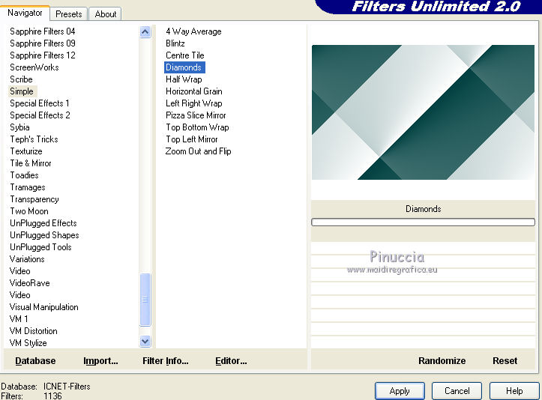Select Teph's Tricks category
The width and height of the screenshot is (542, 400).
(x=34, y=139)
